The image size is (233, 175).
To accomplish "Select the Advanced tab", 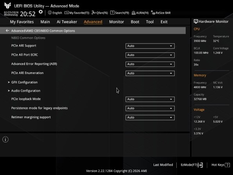I will coord(93,22).
